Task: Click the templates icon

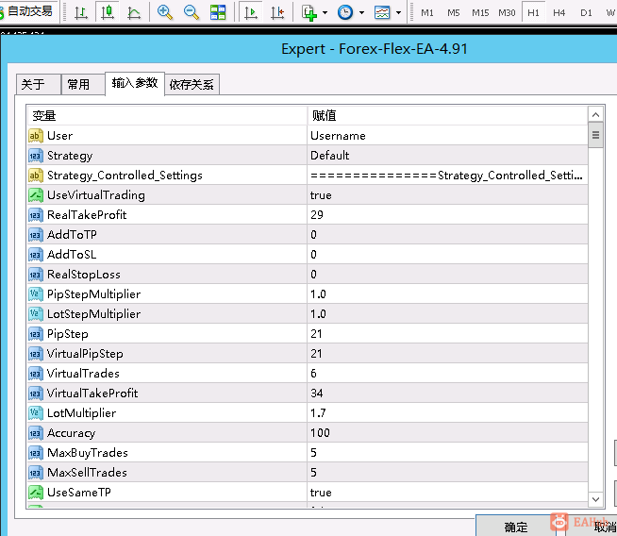Action: (382, 12)
